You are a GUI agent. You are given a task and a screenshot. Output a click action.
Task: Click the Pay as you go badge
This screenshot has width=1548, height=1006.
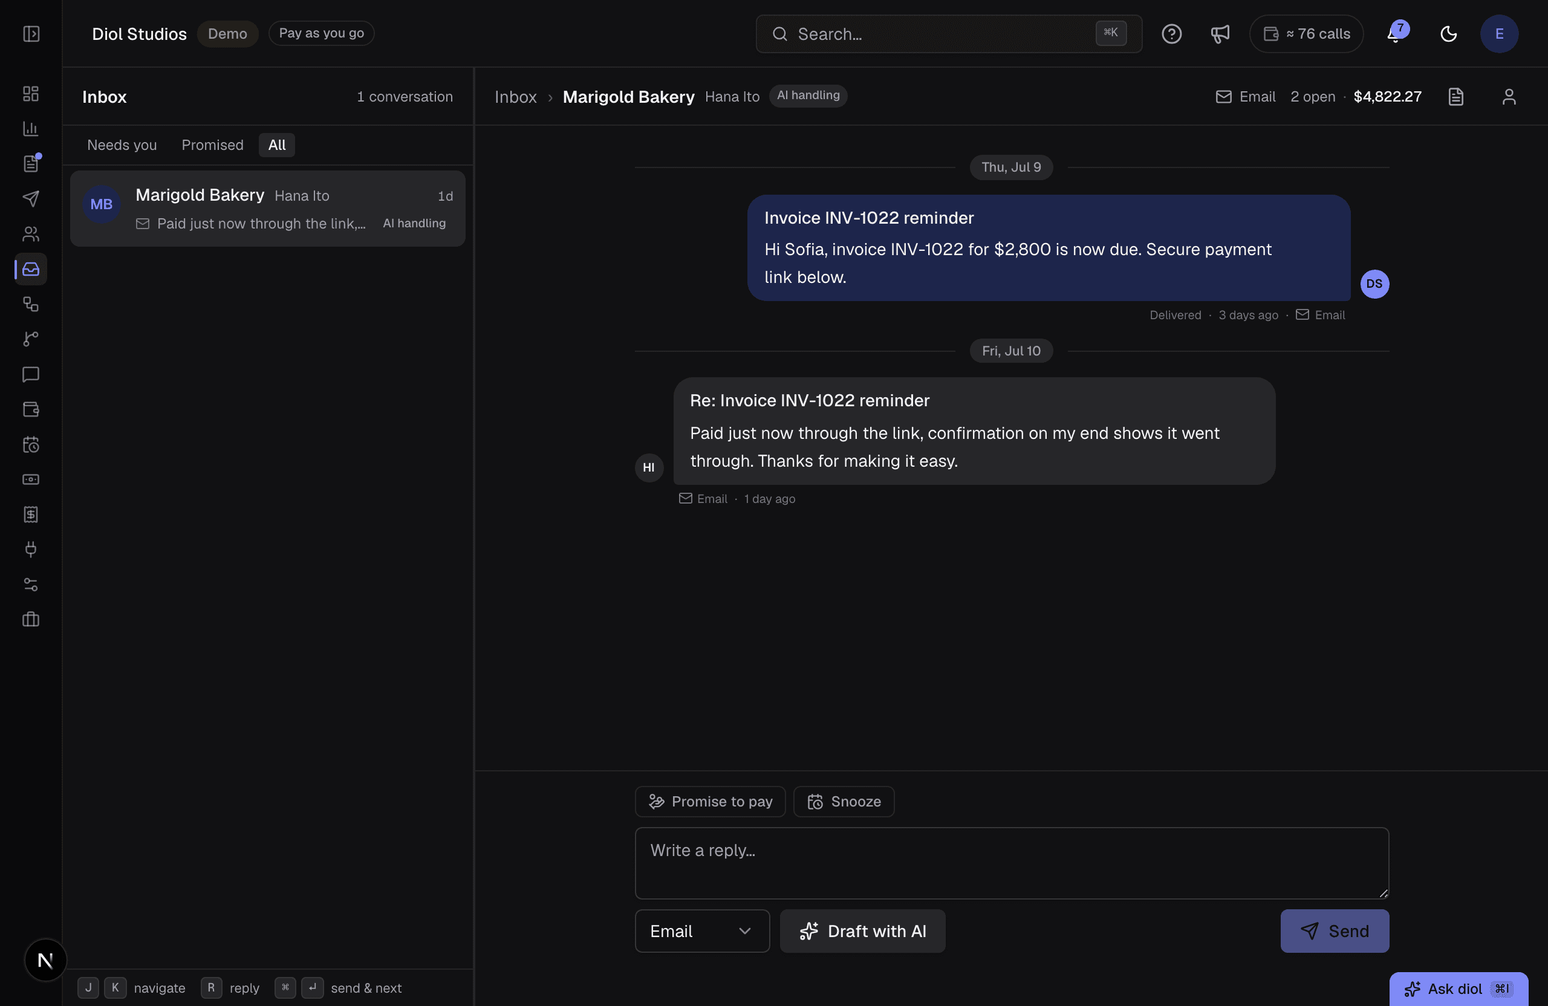321,33
